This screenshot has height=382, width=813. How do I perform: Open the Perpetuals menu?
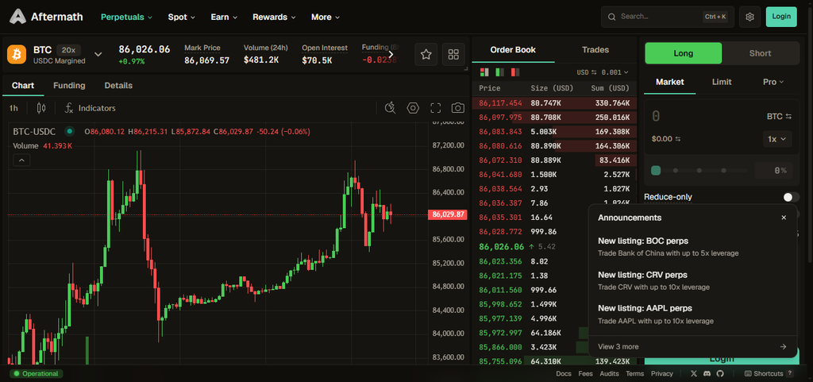click(126, 17)
